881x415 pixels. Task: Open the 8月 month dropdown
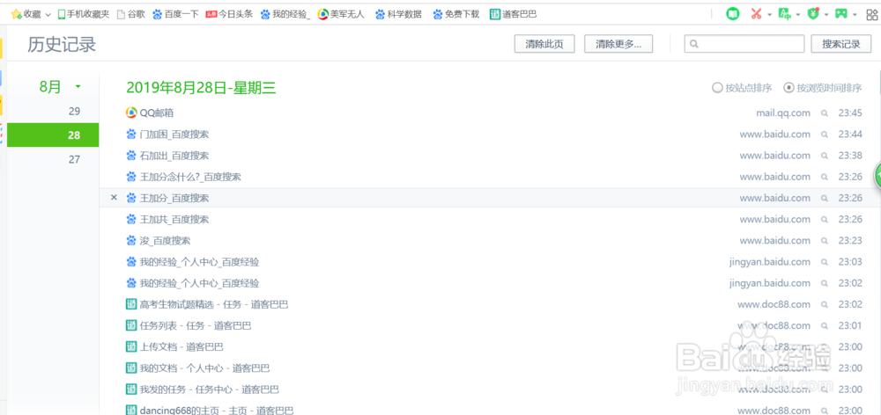pos(78,86)
